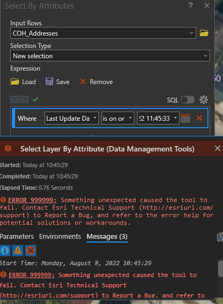
Task: Toggle error messages filter
Action: [x=31, y=251]
